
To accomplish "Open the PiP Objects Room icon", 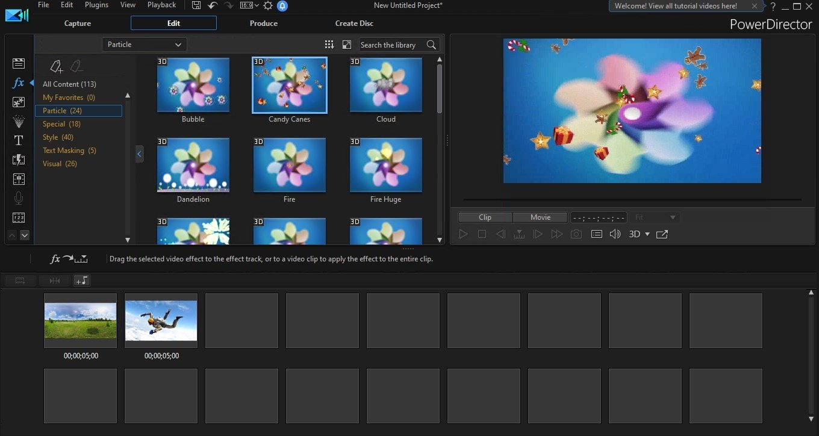I will pos(19,102).
